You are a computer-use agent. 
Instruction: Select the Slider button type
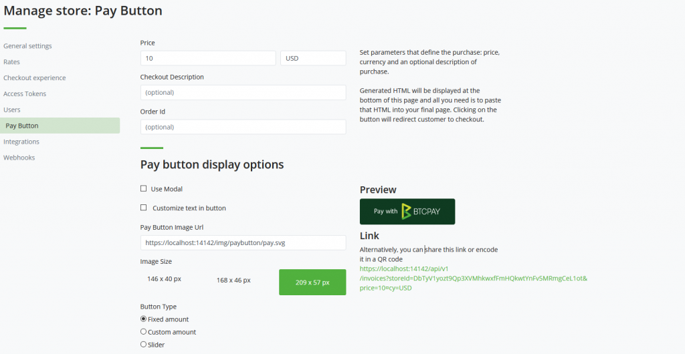143,344
